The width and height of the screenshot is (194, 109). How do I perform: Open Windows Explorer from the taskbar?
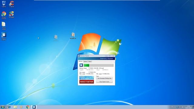[x=15, y=107]
